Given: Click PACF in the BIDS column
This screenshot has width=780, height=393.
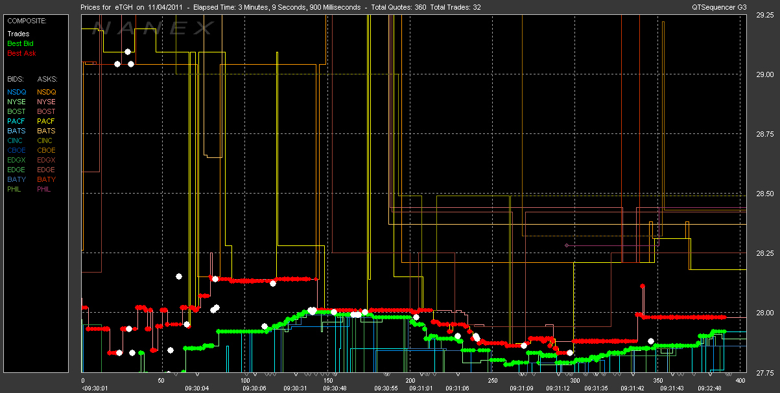Looking at the screenshot, I should [17, 121].
